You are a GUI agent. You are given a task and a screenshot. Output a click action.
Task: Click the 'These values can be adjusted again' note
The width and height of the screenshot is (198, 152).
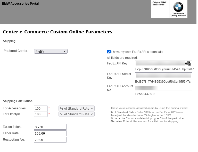(149, 108)
